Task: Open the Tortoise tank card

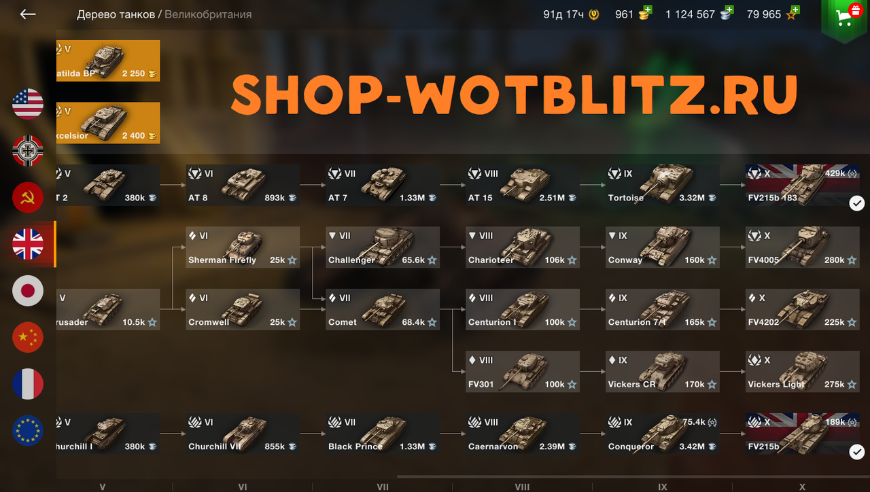Action: [663, 185]
